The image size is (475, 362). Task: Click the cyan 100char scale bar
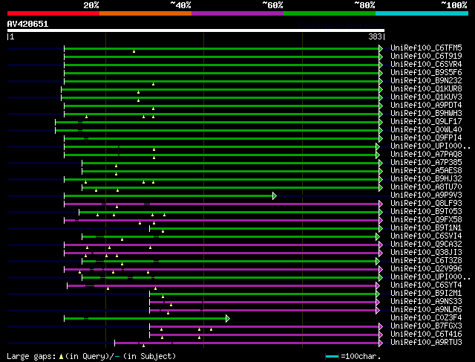click(x=332, y=357)
